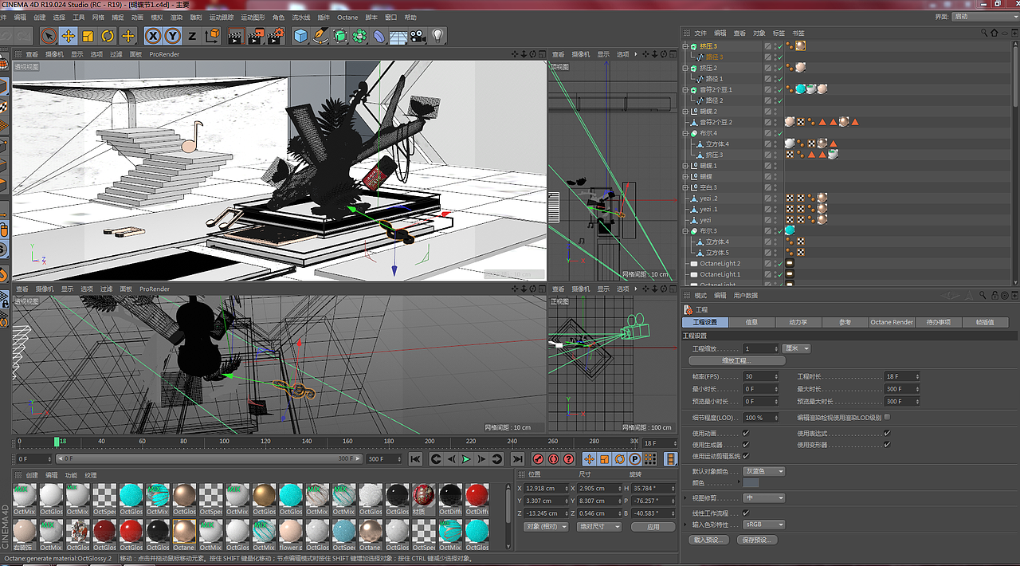Toggle the use generators checkbox

pyautogui.click(x=746, y=445)
